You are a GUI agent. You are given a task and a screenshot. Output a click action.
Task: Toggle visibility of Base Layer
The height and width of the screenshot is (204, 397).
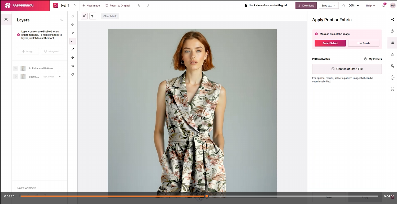tap(15, 76)
